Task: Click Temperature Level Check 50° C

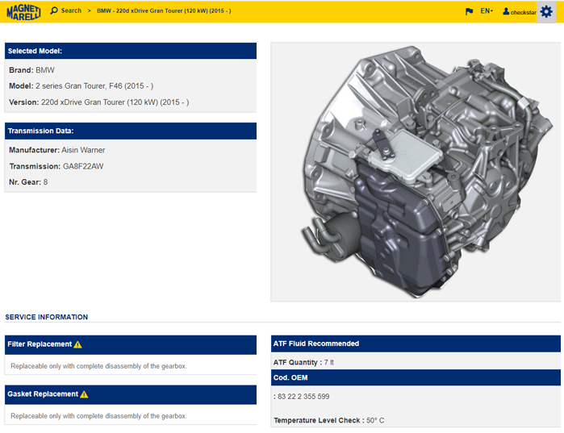Action: click(x=328, y=420)
